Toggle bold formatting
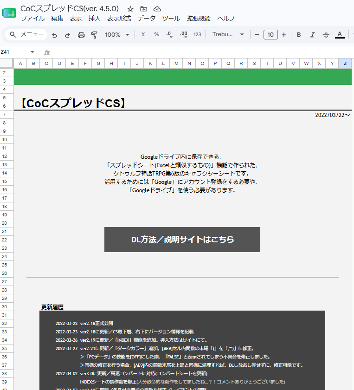Image resolution: width=354 pixels, height=390 pixels. tap(299, 34)
